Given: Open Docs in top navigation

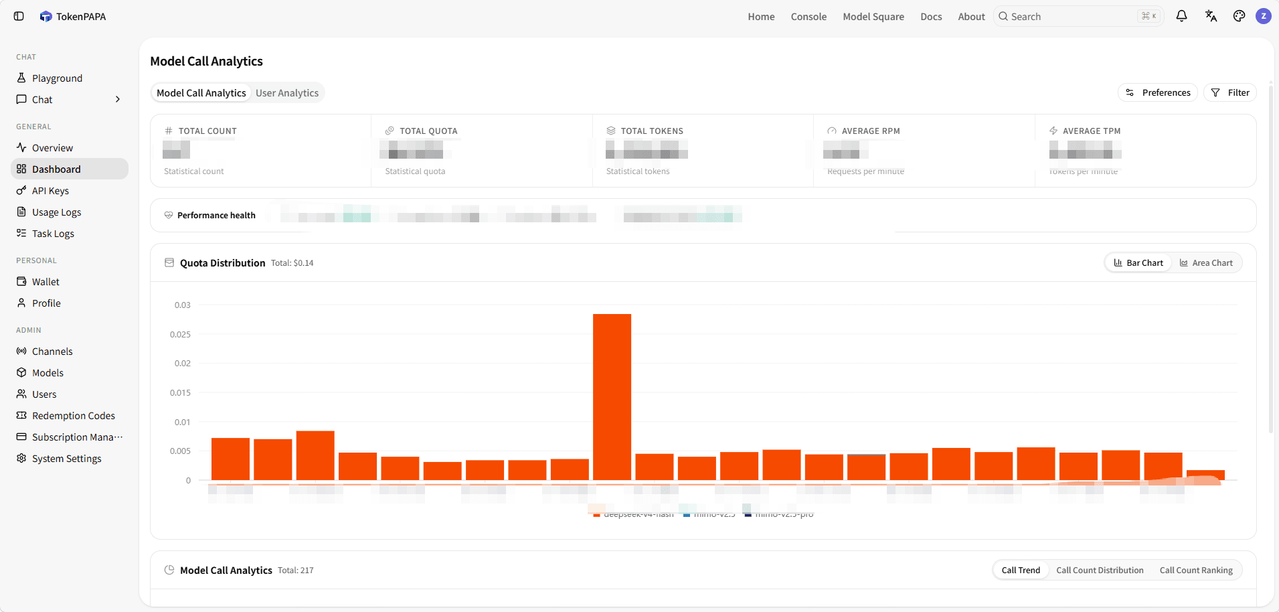Looking at the screenshot, I should click(931, 16).
